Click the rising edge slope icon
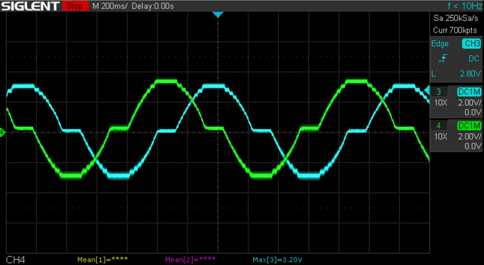 pos(443,58)
